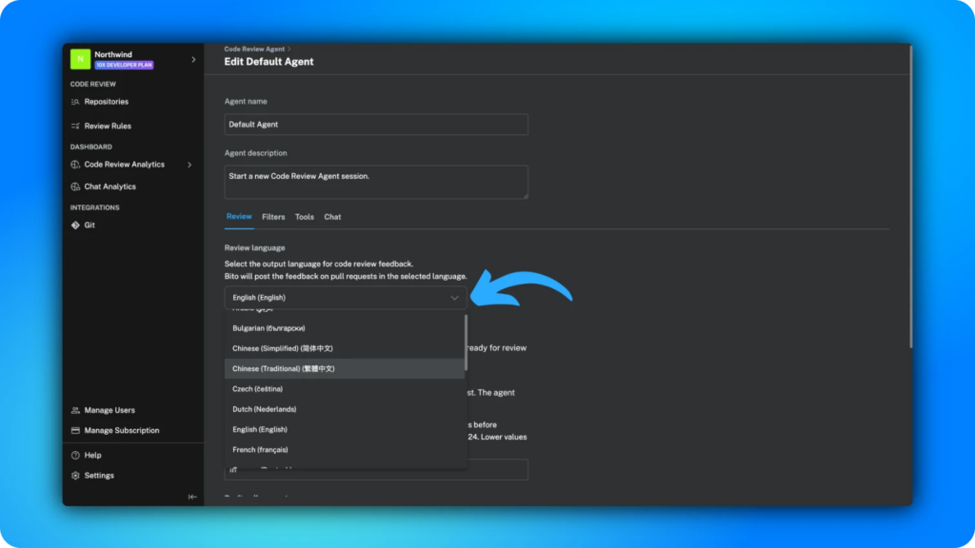Screen dimensions: 975x548
Task: Click the Git integration icon
Action: click(x=75, y=225)
